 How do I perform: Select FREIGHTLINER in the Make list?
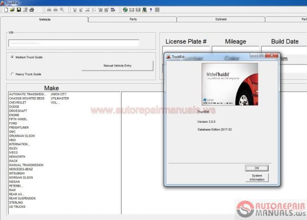point(19,127)
